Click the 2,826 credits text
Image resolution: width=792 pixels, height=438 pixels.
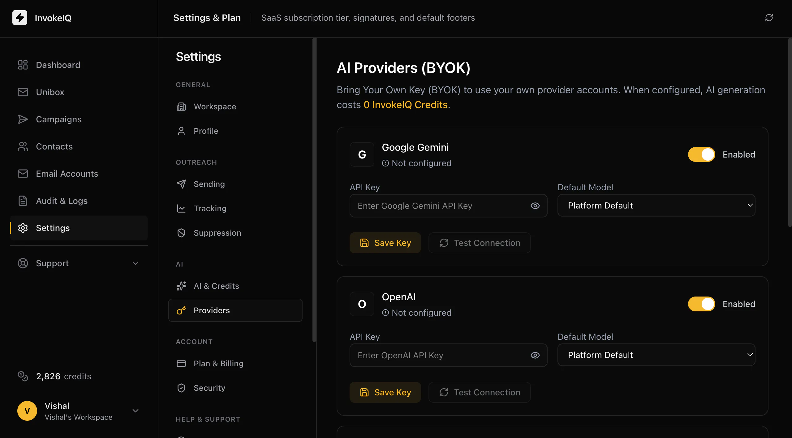(x=64, y=376)
